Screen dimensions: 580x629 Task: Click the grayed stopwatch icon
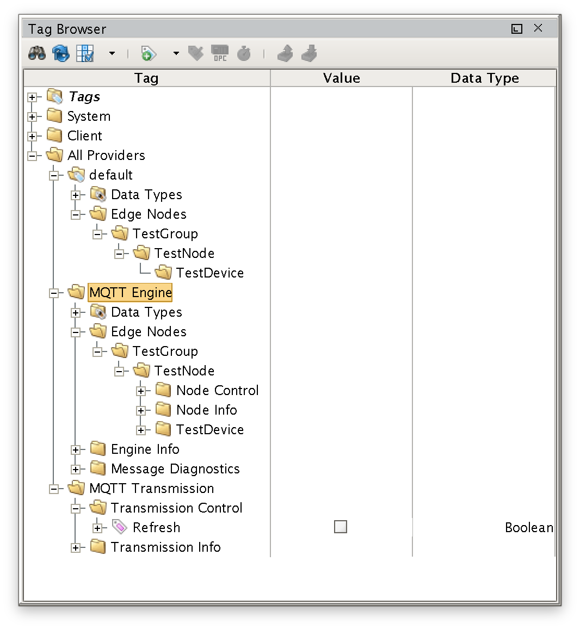pyautogui.click(x=244, y=53)
